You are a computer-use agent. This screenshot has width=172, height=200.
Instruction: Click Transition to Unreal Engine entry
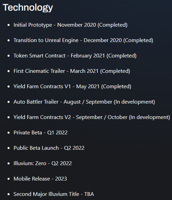[83, 40]
